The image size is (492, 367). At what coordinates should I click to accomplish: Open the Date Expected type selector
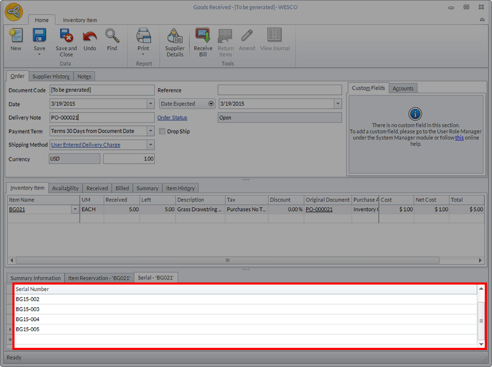pos(211,104)
